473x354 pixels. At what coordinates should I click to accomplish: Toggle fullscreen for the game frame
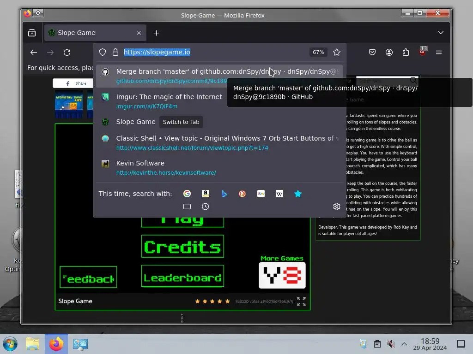[301, 301]
